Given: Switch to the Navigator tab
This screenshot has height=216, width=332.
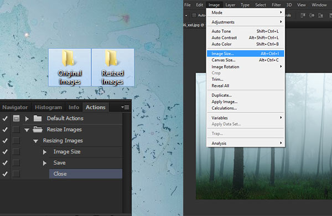Looking at the screenshot, I should coord(15,107).
